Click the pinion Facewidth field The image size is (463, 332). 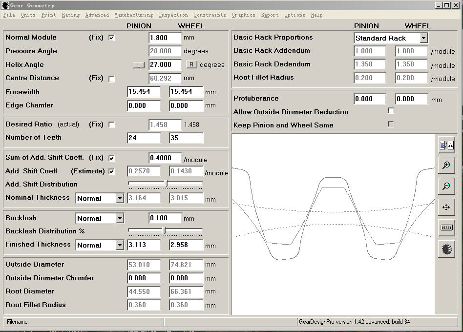click(x=144, y=92)
